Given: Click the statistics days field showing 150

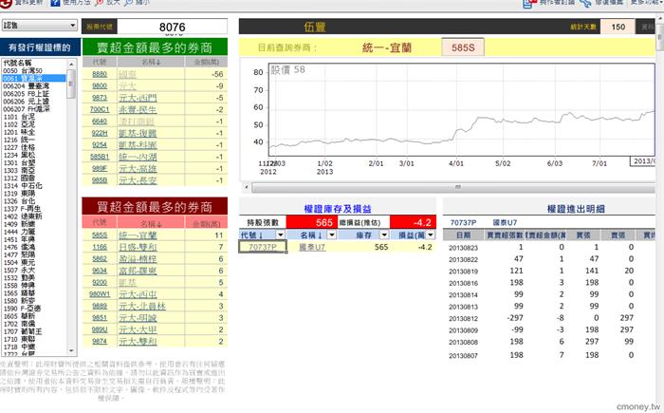Looking at the screenshot, I should [x=618, y=27].
